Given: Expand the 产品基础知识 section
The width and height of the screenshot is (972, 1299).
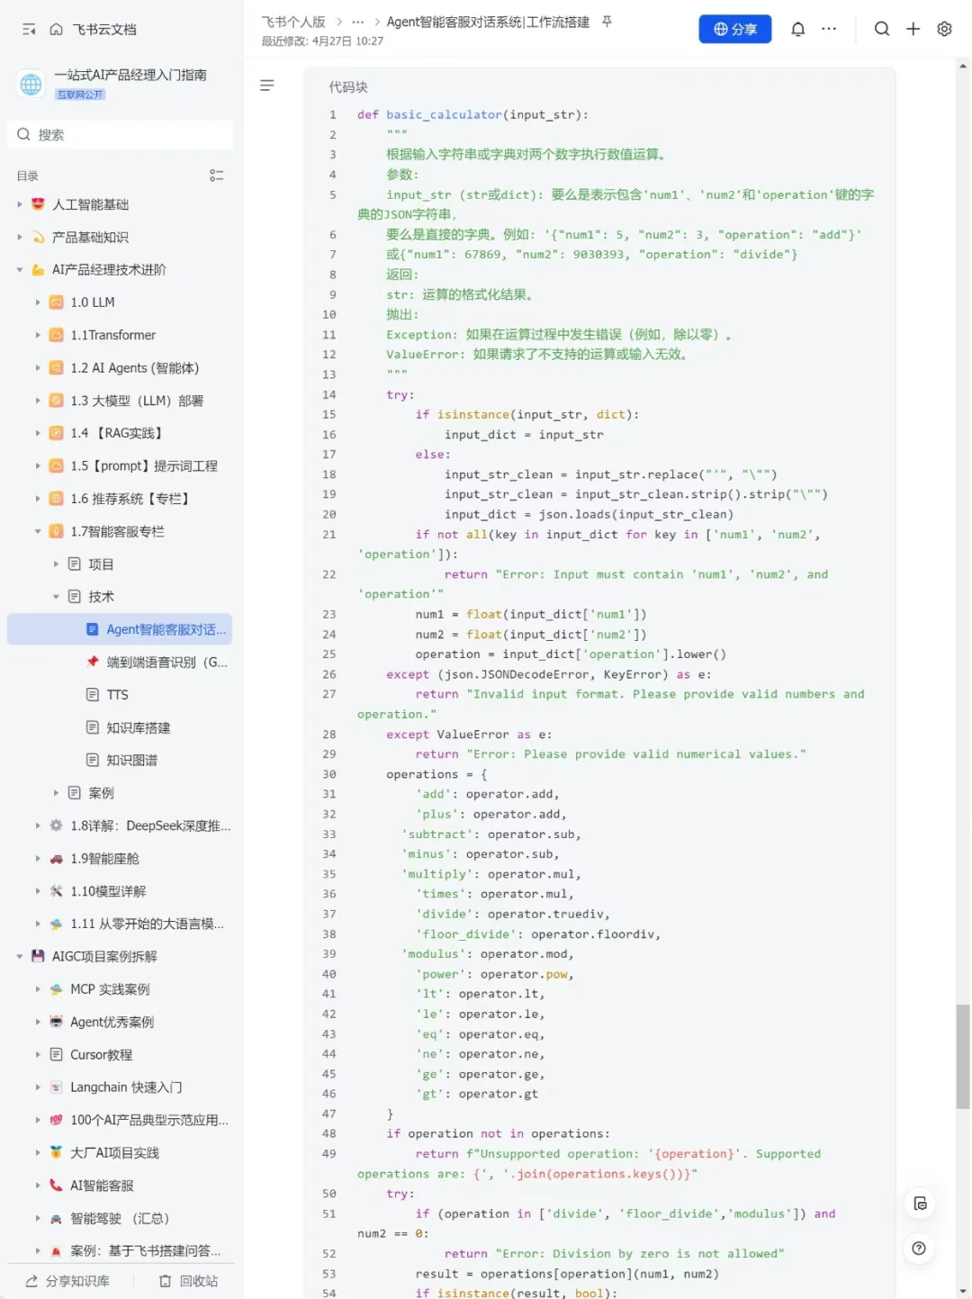Looking at the screenshot, I should [20, 238].
